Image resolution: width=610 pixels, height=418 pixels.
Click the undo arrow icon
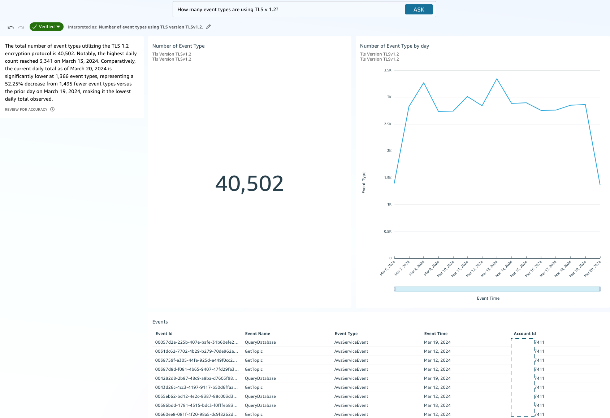pyautogui.click(x=11, y=27)
